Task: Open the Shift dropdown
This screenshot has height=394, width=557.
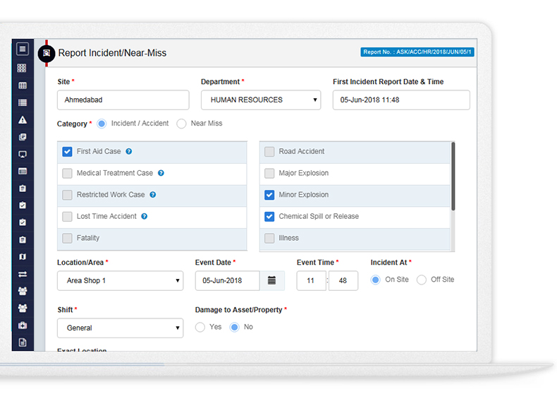Action: point(120,328)
